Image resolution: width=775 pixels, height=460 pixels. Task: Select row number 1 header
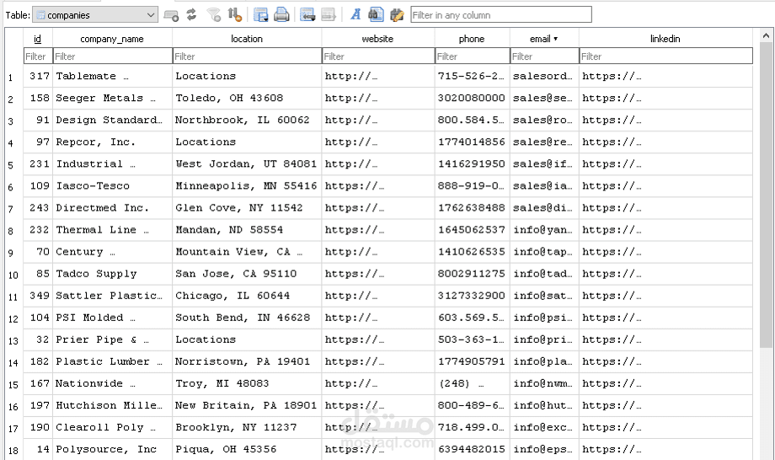(13, 77)
